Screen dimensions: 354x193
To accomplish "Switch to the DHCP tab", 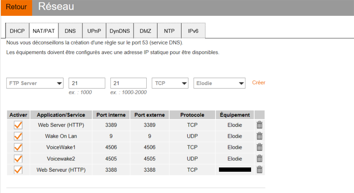I will pyautogui.click(x=17, y=31).
